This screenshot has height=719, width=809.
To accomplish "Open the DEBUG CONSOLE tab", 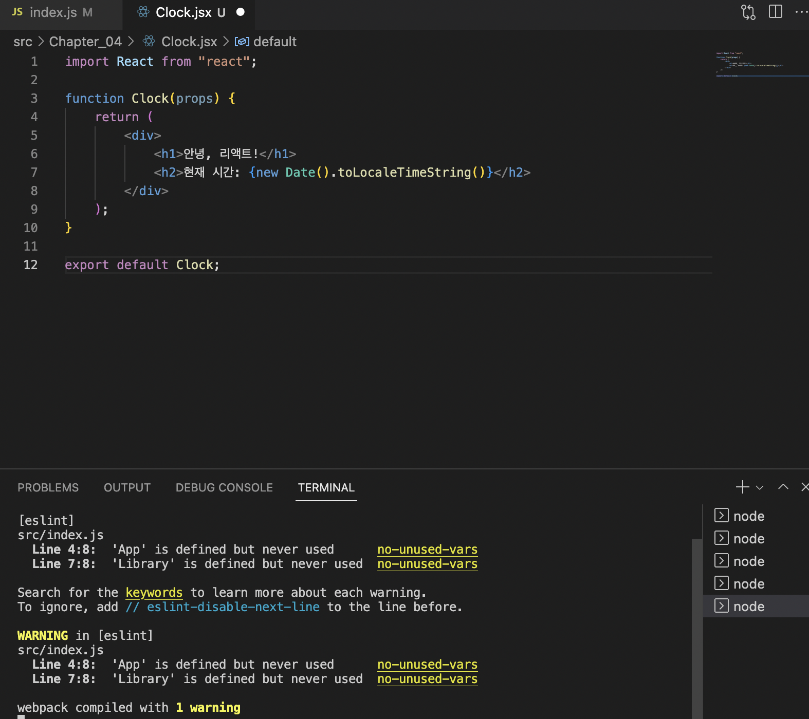I will point(224,487).
